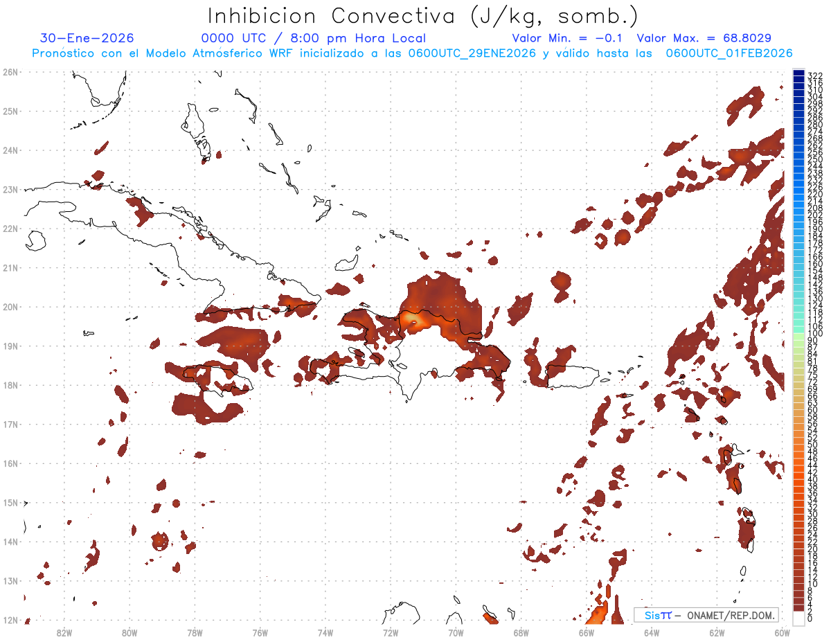The image size is (831, 642).
Task: Click the 62W longitude label
Action: (717, 632)
